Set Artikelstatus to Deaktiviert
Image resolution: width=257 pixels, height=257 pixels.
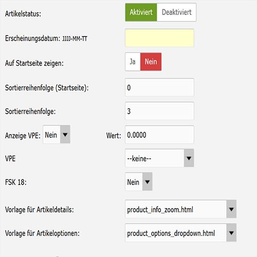(176, 12)
